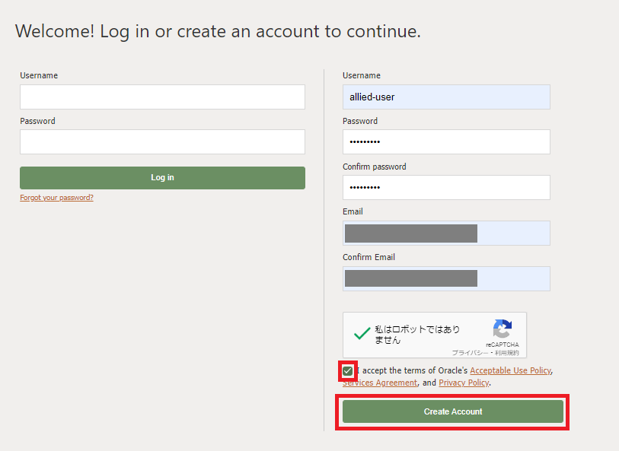
Task: Click the reCAPTCHA 利用規約 link
Action: 506,353
